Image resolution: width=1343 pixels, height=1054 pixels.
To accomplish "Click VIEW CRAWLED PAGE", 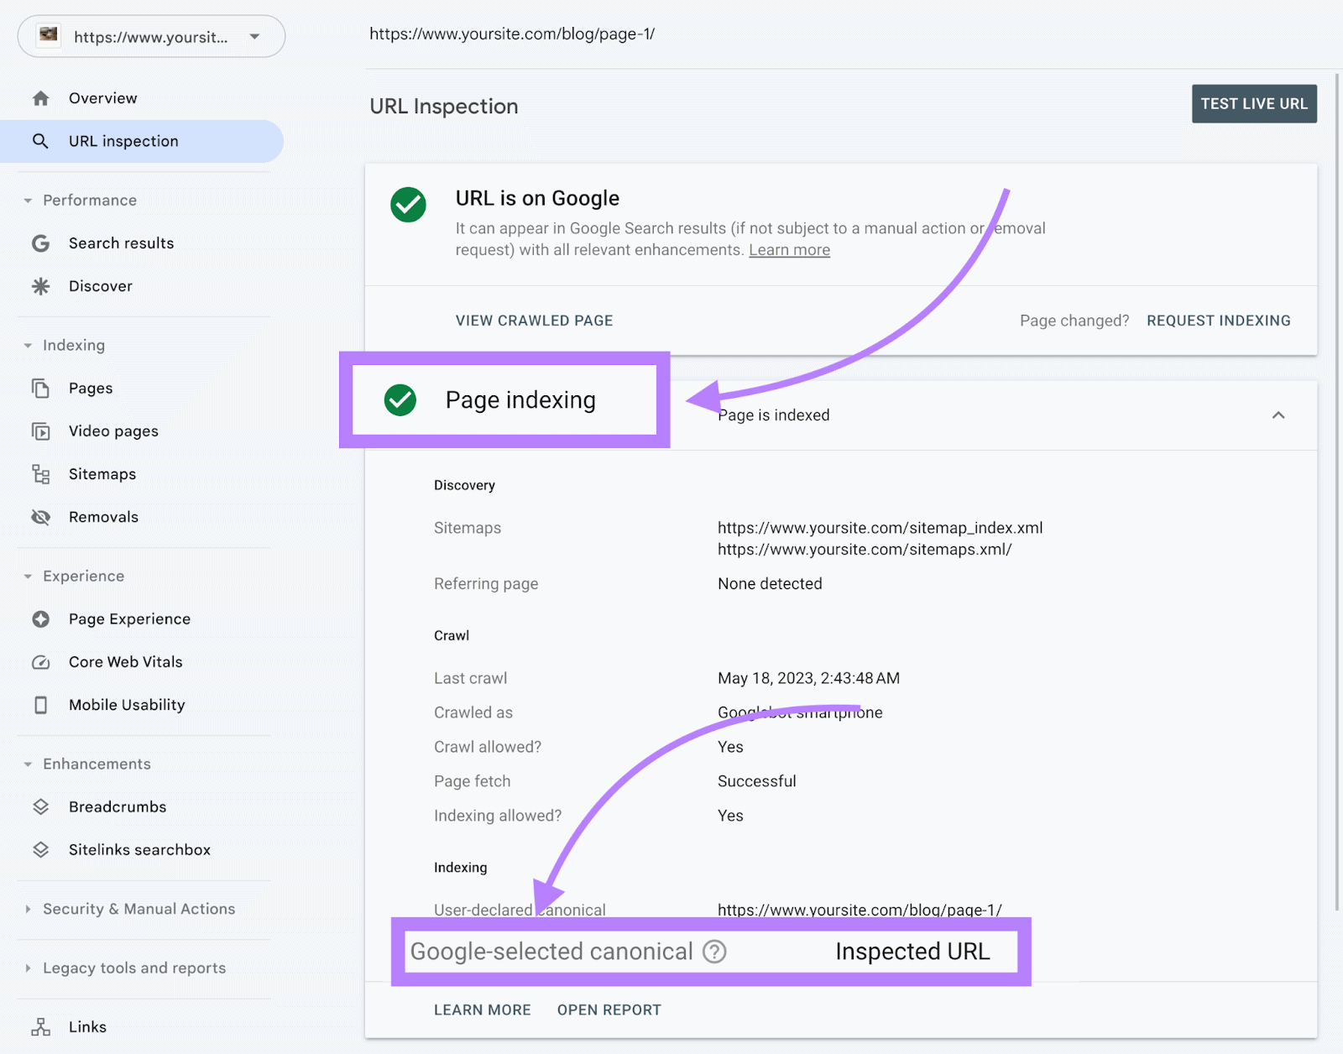I will tap(534, 321).
